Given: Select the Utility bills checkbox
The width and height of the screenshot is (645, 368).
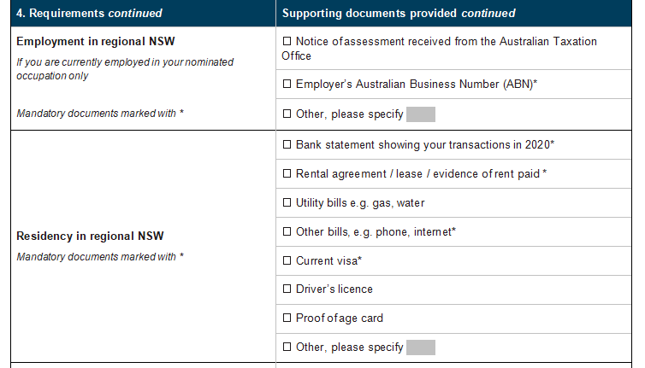Looking at the screenshot, I should (x=287, y=202).
